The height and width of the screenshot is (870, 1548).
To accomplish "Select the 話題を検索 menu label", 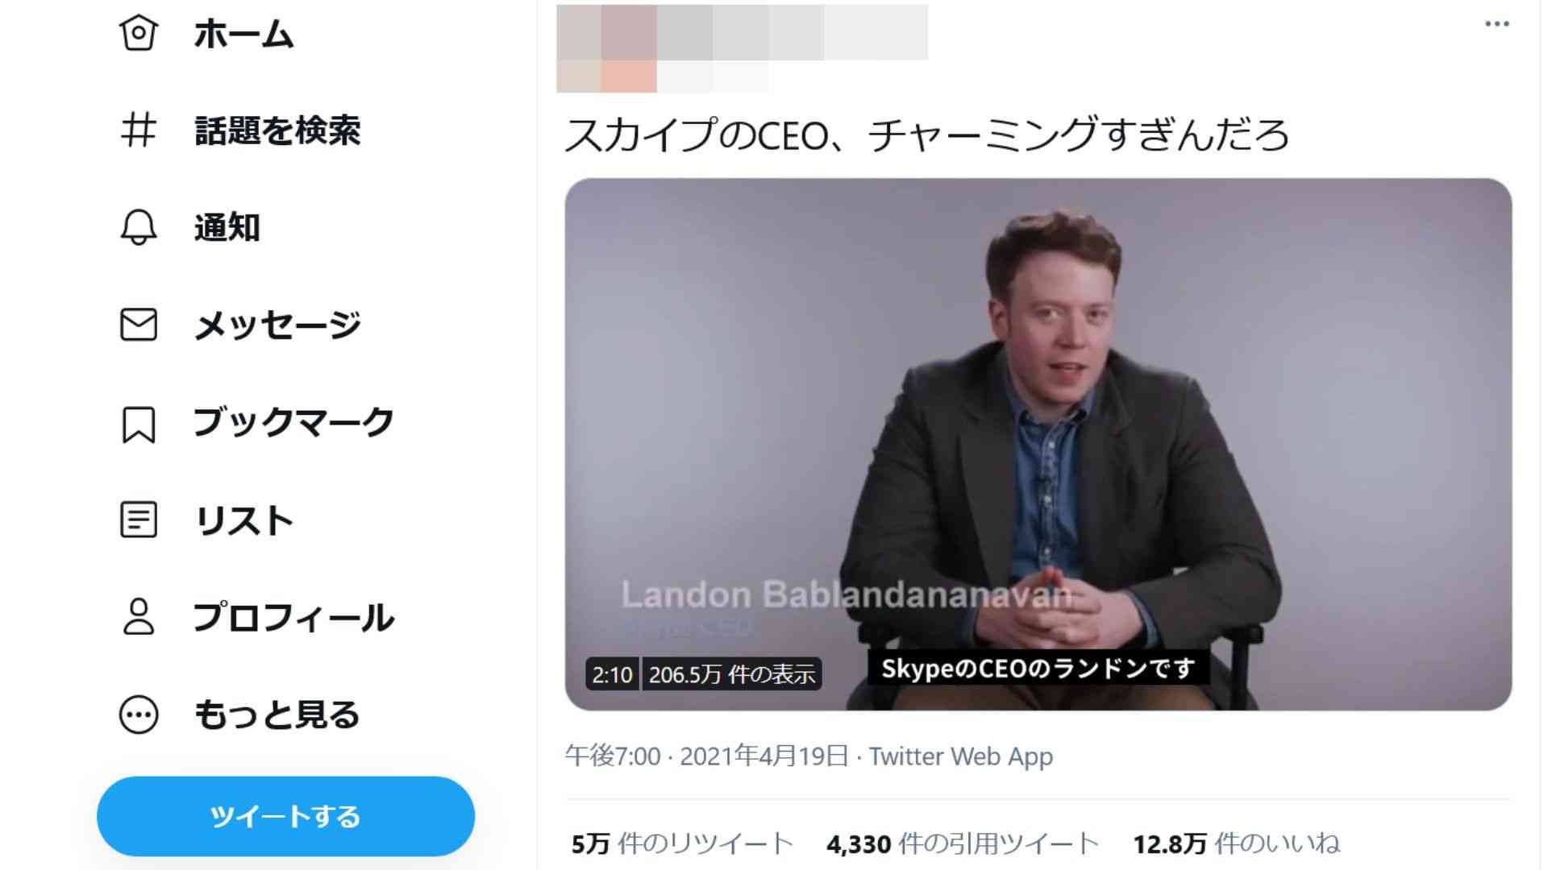I will [277, 130].
